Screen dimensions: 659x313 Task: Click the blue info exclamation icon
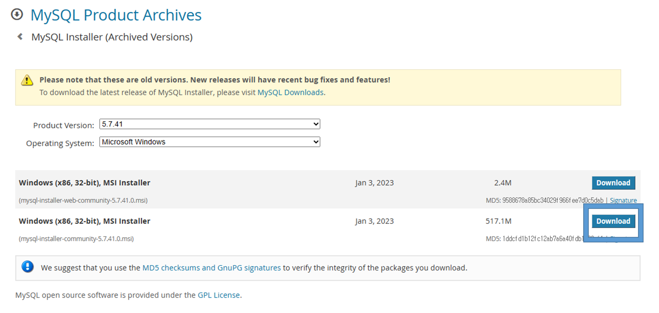(x=28, y=267)
